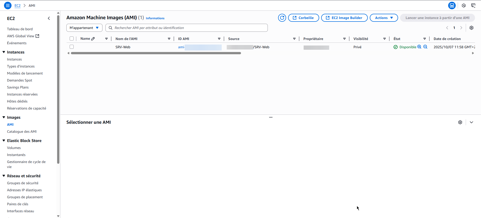481x218 pixels.
Task: Open the ami- ID link for SRV-Web
Action: click(200, 47)
